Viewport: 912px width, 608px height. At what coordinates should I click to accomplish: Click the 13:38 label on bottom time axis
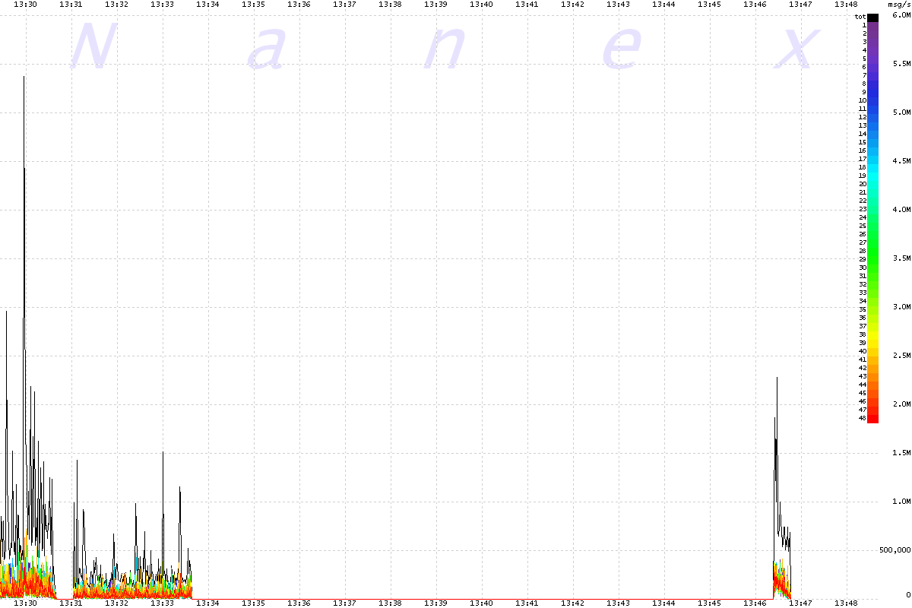[x=390, y=603]
